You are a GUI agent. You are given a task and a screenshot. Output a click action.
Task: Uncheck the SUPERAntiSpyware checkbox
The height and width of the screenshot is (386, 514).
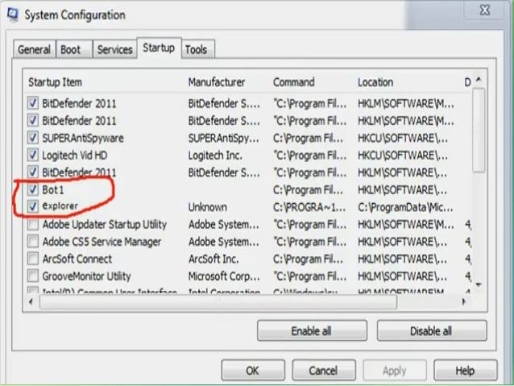[x=33, y=138]
